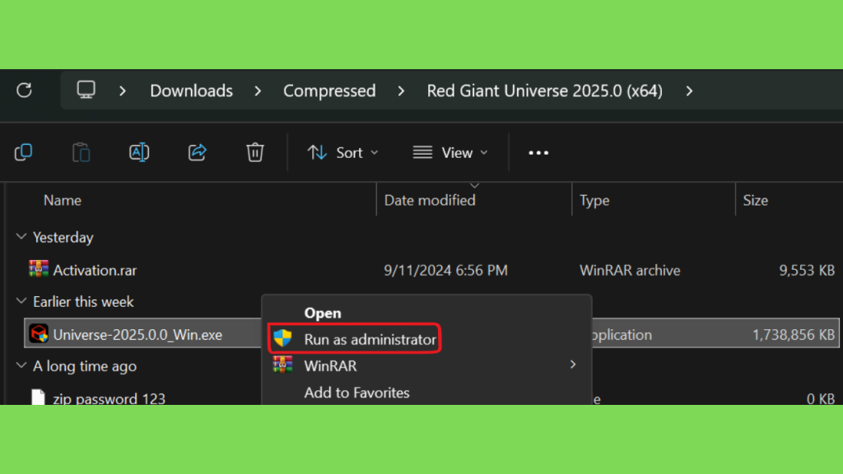Viewport: 843px width, 474px height.
Task: Click the A long time ago group label
Action: (x=85, y=366)
